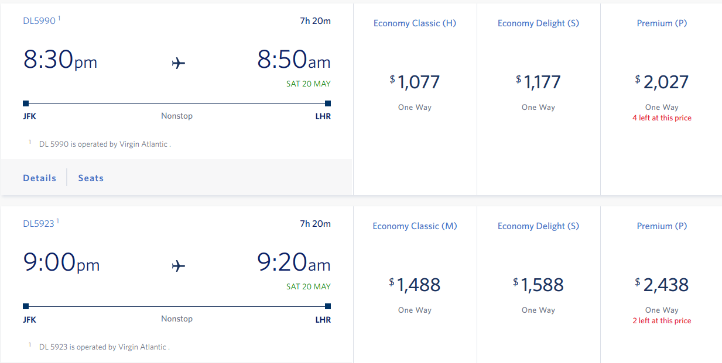The width and height of the screenshot is (722, 363).
Task: Click Economy Classic (M) column header
Action: coord(415,226)
